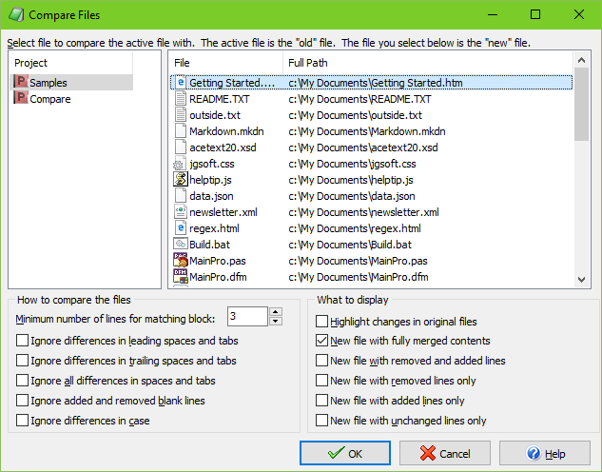Toggle Ignore differences in case

click(22, 421)
